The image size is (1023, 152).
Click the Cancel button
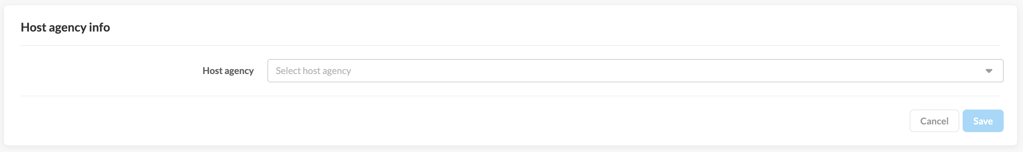coord(934,121)
